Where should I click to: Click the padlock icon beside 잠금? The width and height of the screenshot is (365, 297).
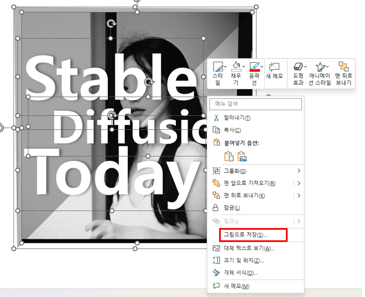216,208
